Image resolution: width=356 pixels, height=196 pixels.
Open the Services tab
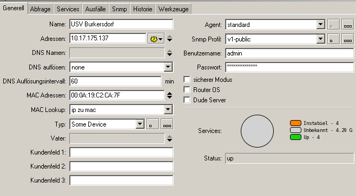coord(68,9)
